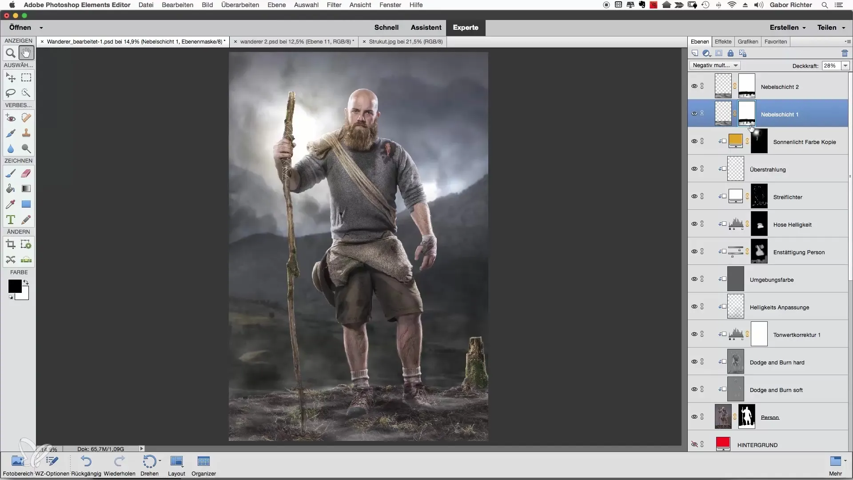Select the Move tool
The width and height of the screenshot is (853, 480).
tap(11, 78)
